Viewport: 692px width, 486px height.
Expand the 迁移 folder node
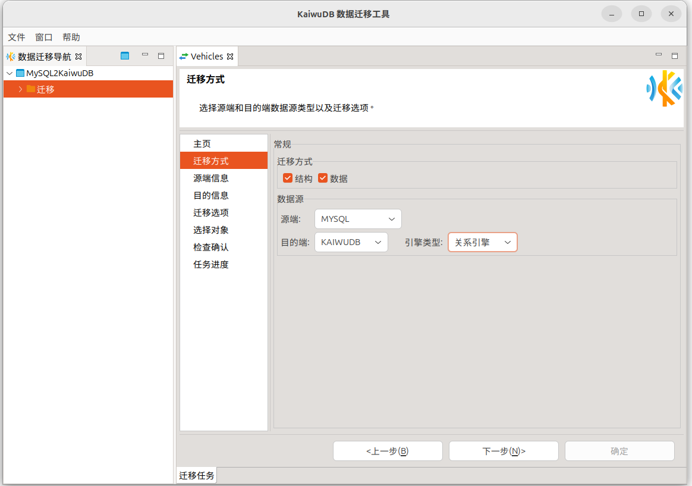[x=20, y=89]
